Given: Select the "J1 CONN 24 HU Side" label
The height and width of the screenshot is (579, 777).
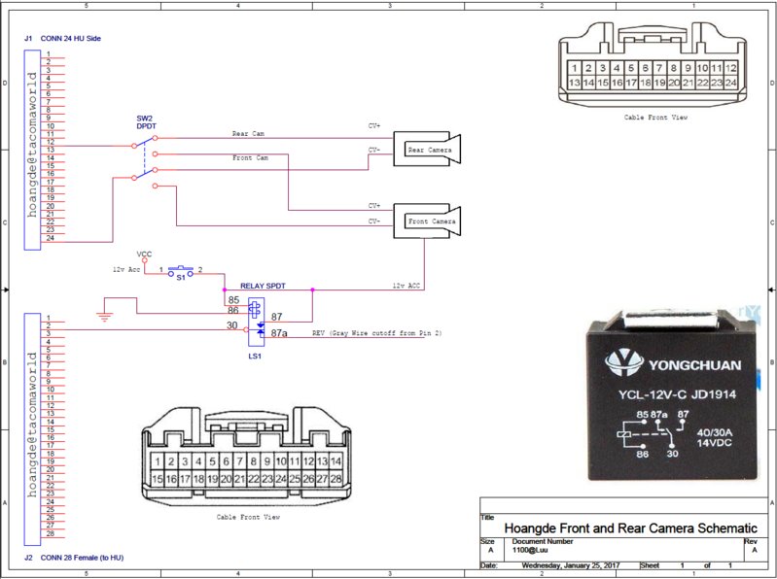Looking at the screenshot, I should pos(62,38).
